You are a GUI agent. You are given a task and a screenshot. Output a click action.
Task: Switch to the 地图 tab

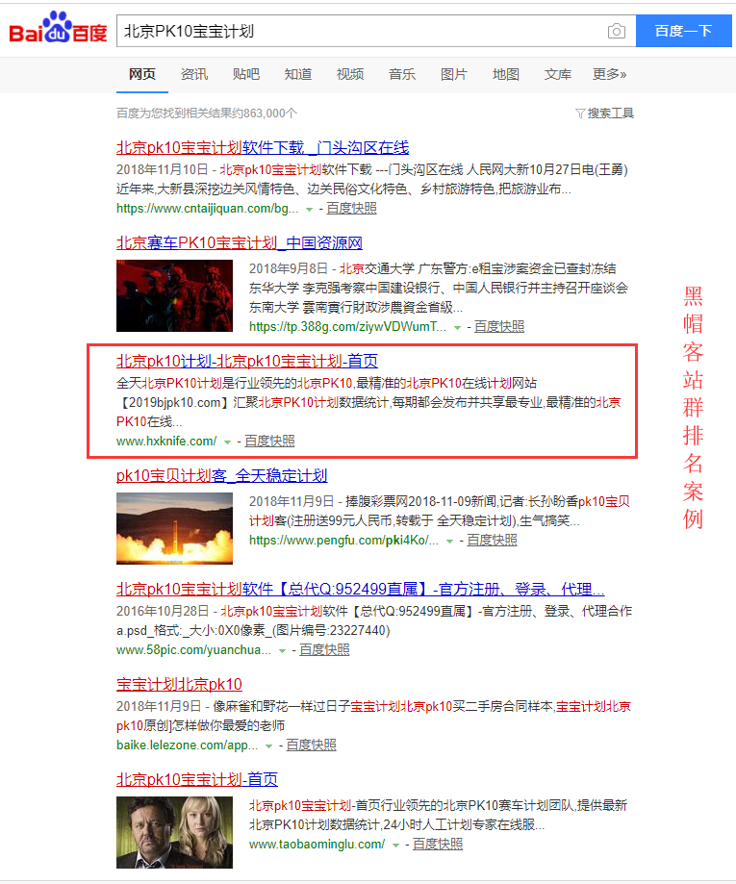(505, 74)
